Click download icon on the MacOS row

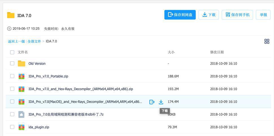[x=161, y=102]
